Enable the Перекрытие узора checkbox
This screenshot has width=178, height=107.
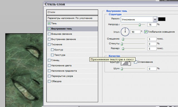49,76
